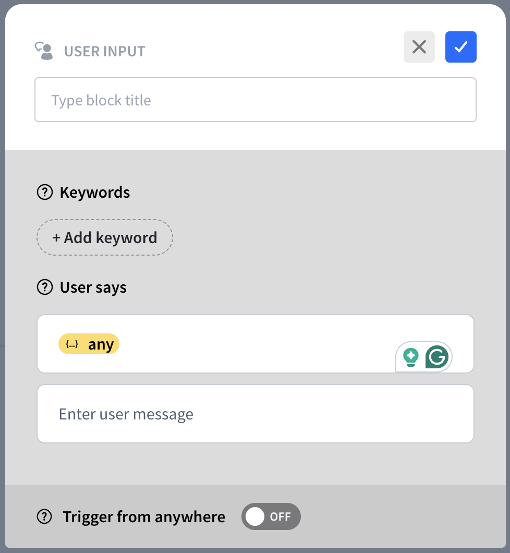Image resolution: width=510 pixels, height=553 pixels.
Task: Click the white knob of the OFF switch
Action: coord(255,516)
